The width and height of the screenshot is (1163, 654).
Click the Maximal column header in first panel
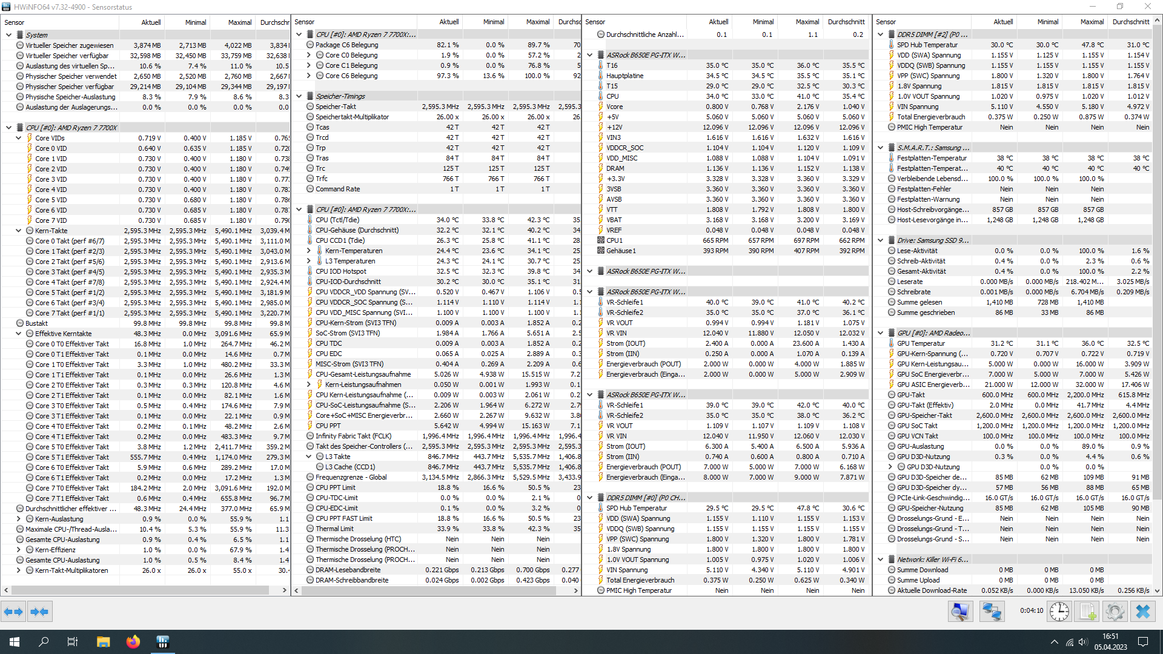pyautogui.click(x=239, y=22)
